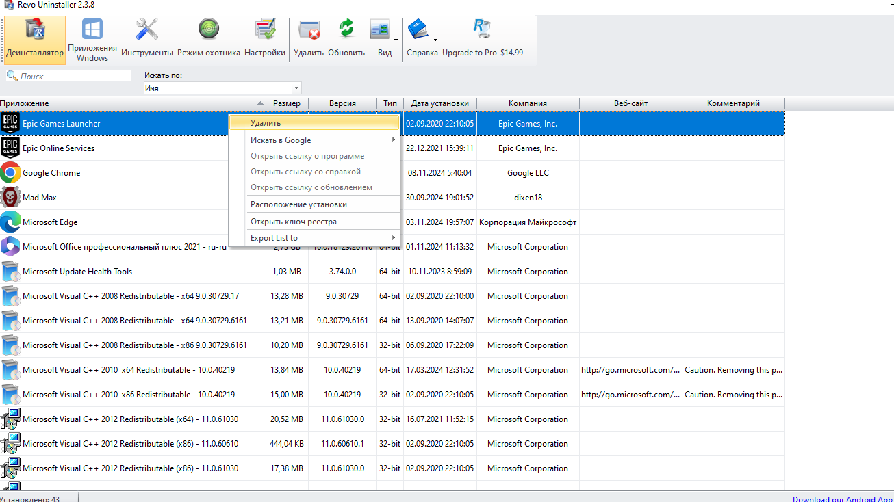Sort list by Компания column
Image resolution: width=894 pixels, height=502 pixels.
[528, 103]
